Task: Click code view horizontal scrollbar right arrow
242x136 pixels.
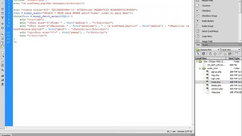Action: click(x=190, y=128)
